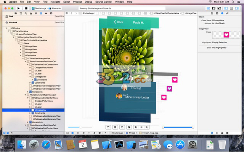Click the Step out debug icon
The width and height of the screenshot is (244, 152).
[94, 133]
